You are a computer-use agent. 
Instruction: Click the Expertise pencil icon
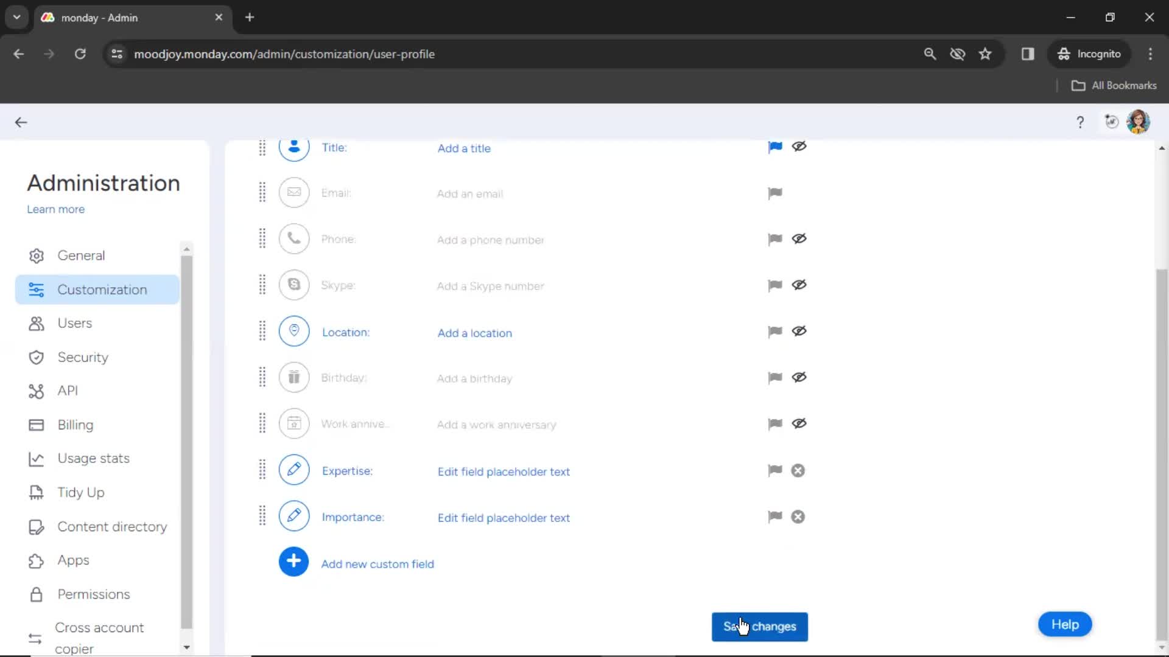[294, 470]
